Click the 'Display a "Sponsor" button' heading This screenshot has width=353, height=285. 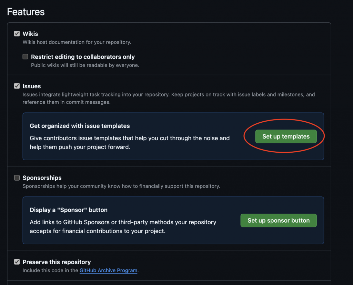coord(69,210)
